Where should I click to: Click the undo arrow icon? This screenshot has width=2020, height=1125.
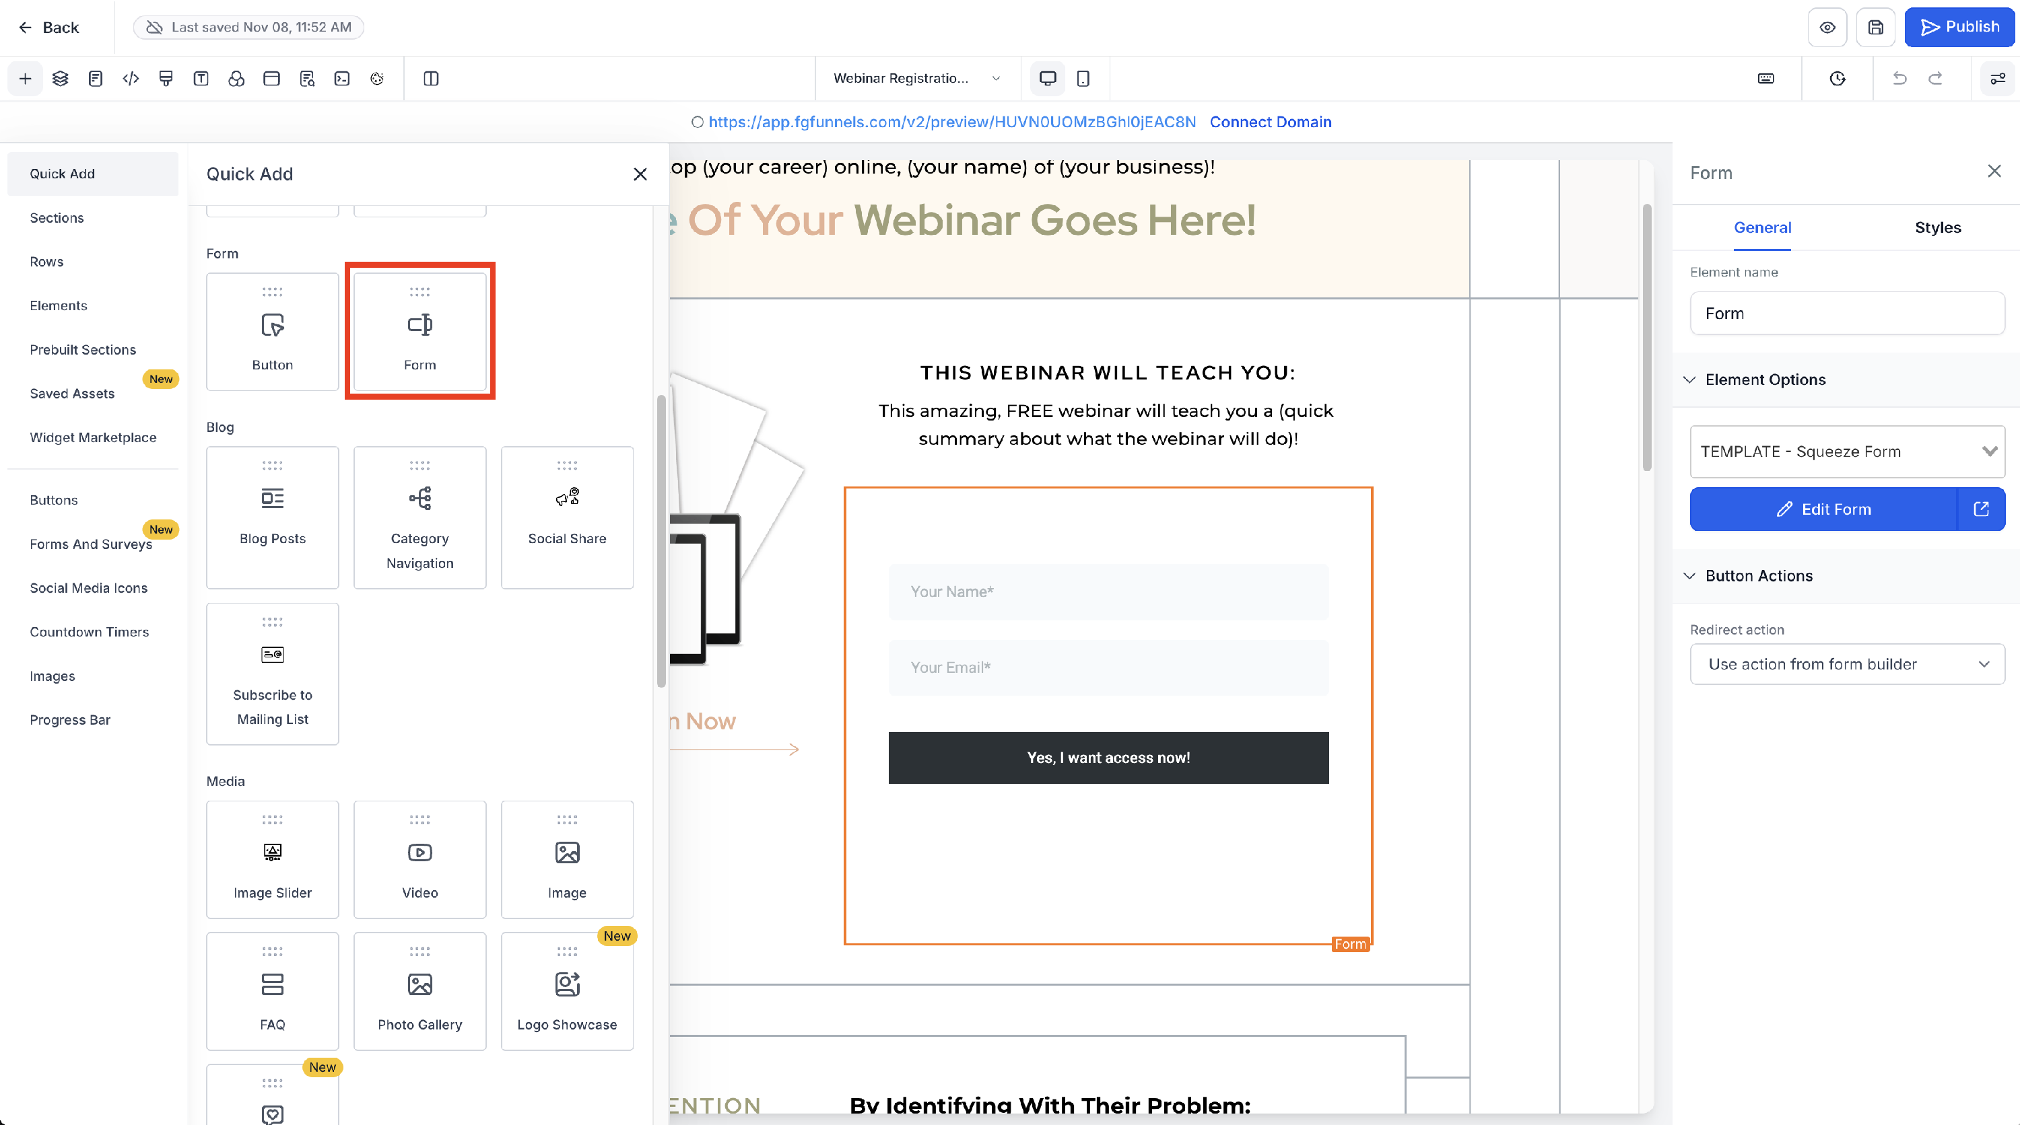coord(1898,78)
